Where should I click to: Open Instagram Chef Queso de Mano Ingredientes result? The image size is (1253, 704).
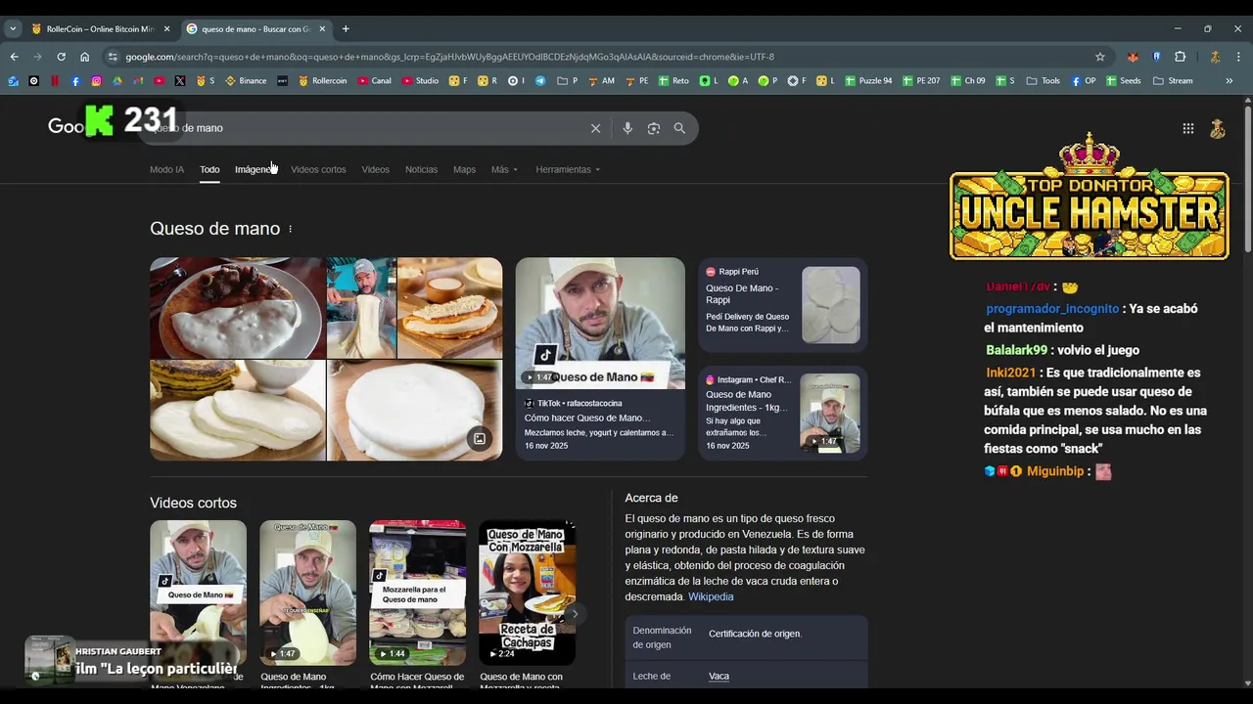pos(783,413)
